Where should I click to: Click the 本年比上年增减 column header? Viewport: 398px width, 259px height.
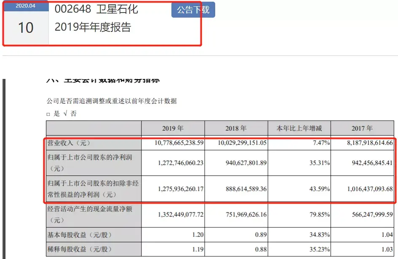299,128
